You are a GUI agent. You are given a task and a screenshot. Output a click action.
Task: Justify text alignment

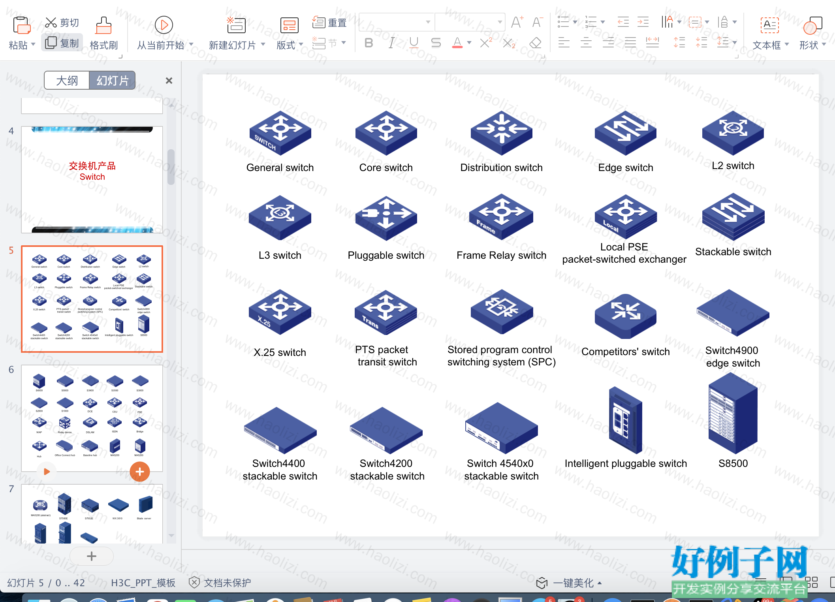630,42
